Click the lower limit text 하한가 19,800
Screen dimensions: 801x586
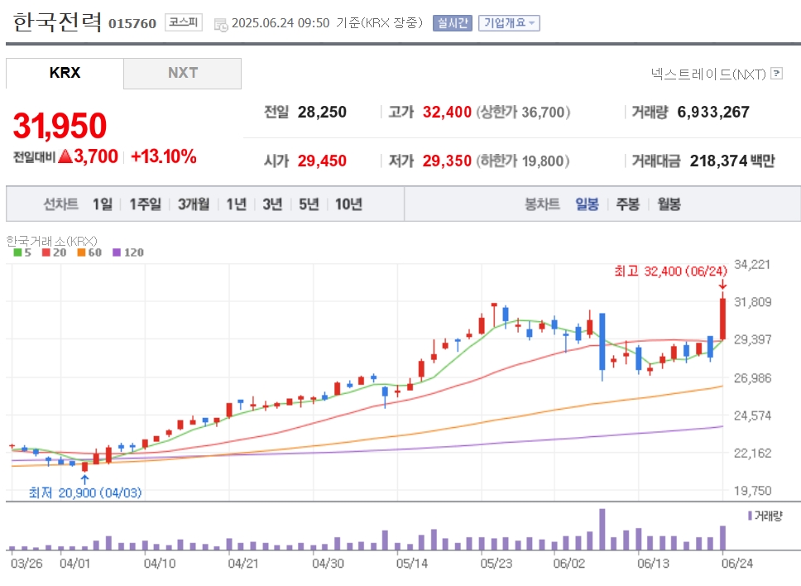tap(523, 161)
